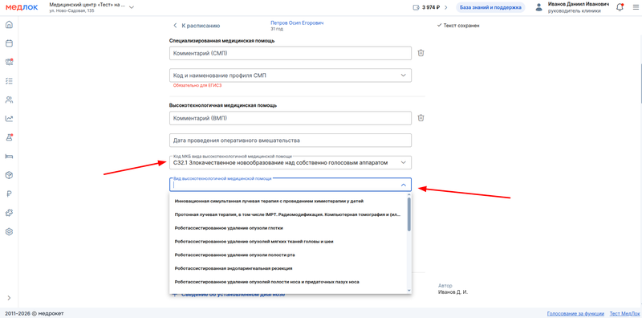642x318 pixels.
Task: Open the clinic selector dropdown chevron
Action: tap(132, 7)
